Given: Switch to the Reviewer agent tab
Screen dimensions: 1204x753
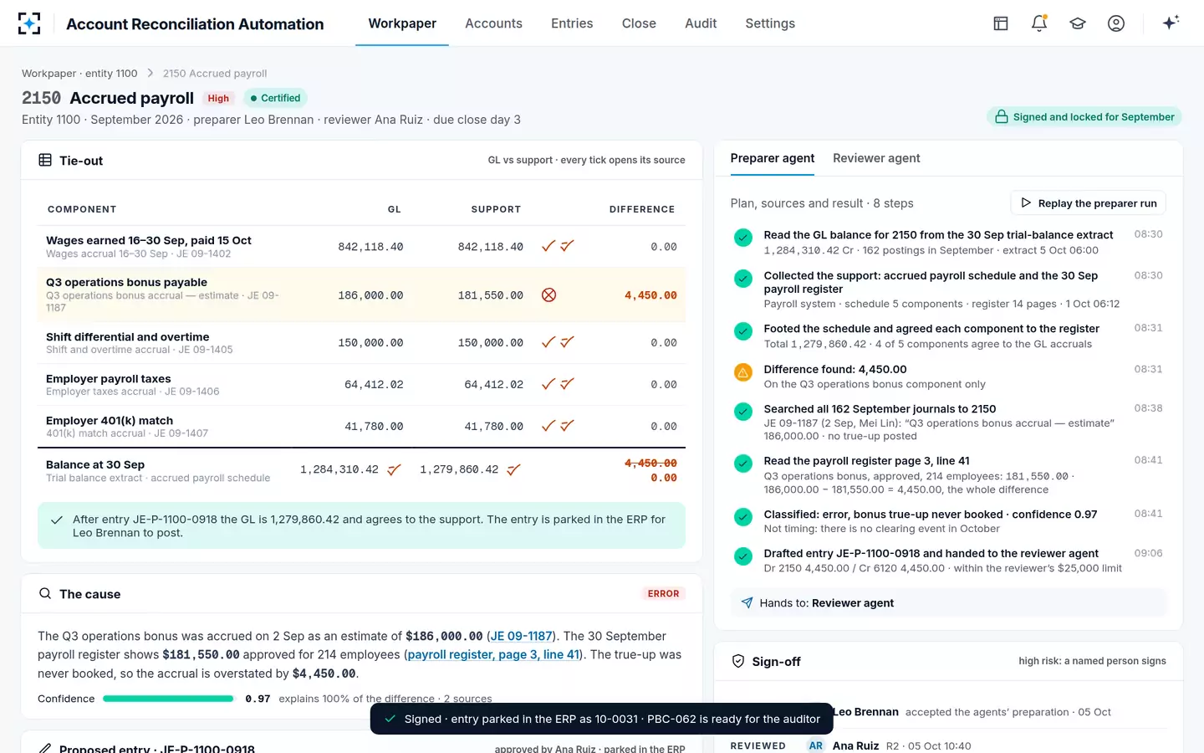Looking at the screenshot, I should point(876,158).
